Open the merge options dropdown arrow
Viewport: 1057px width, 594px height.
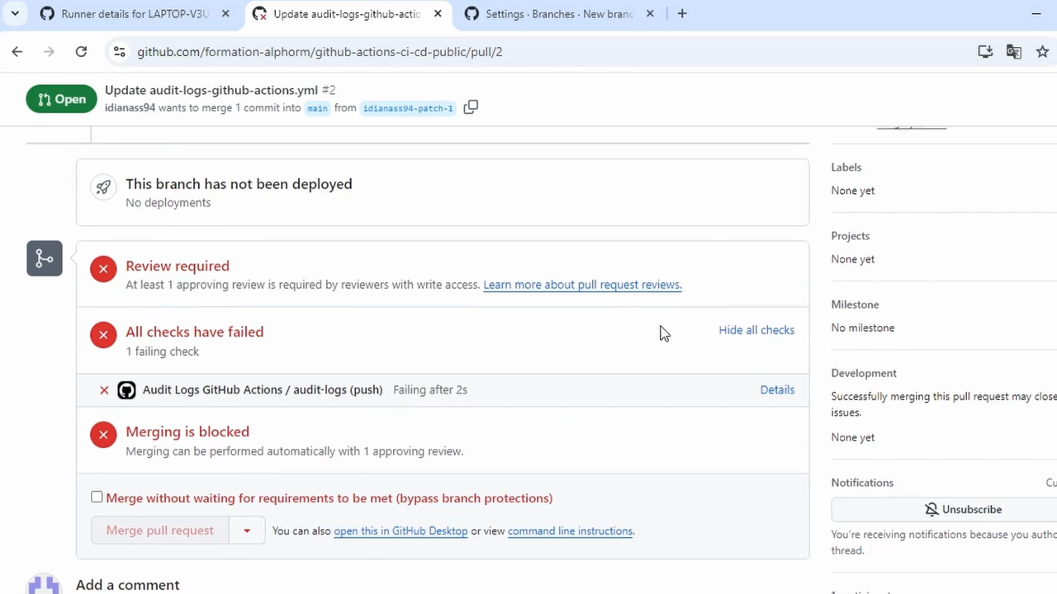coord(246,530)
